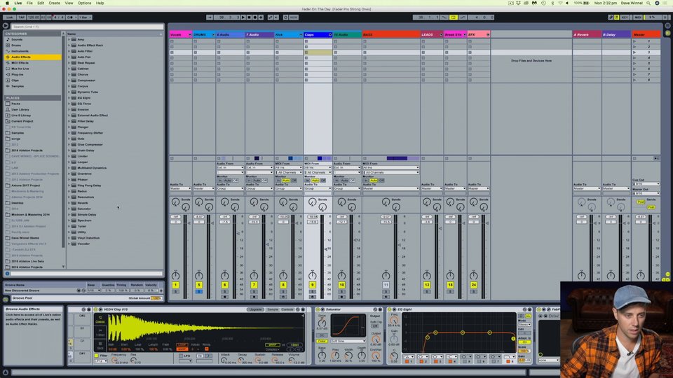Arm the Claps track for recording
This screenshot has width=673, height=378.
tap(313, 297)
